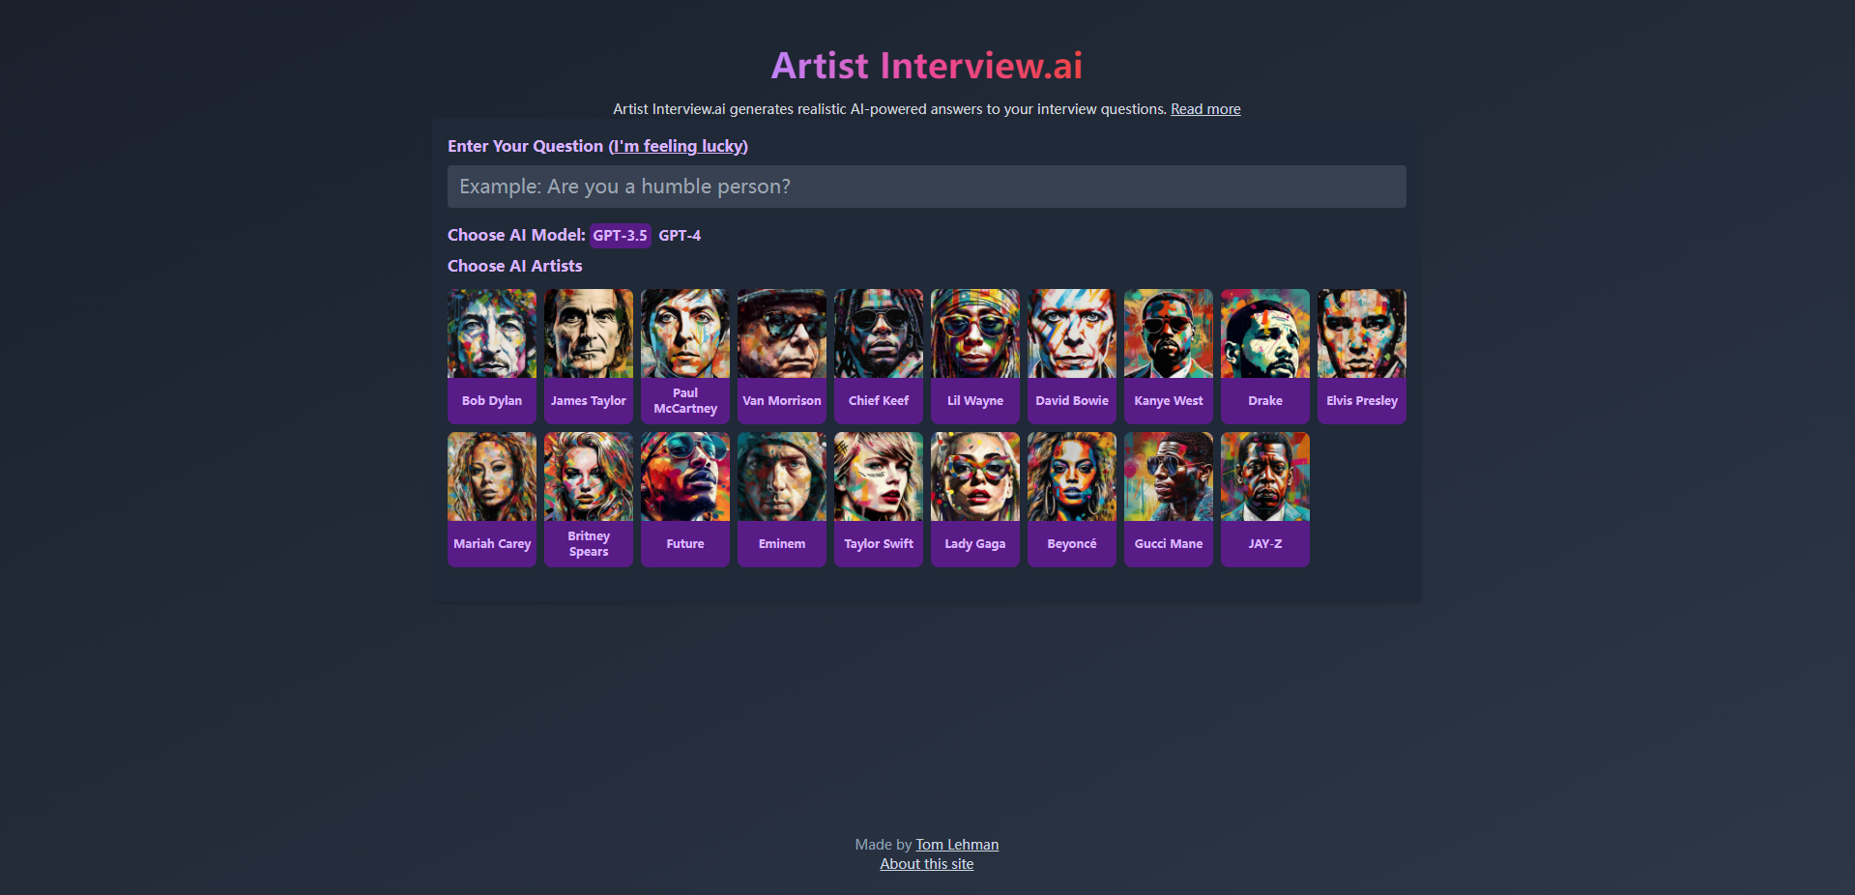
Task: Open the I'm feeling lucky link
Action: [x=677, y=146]
